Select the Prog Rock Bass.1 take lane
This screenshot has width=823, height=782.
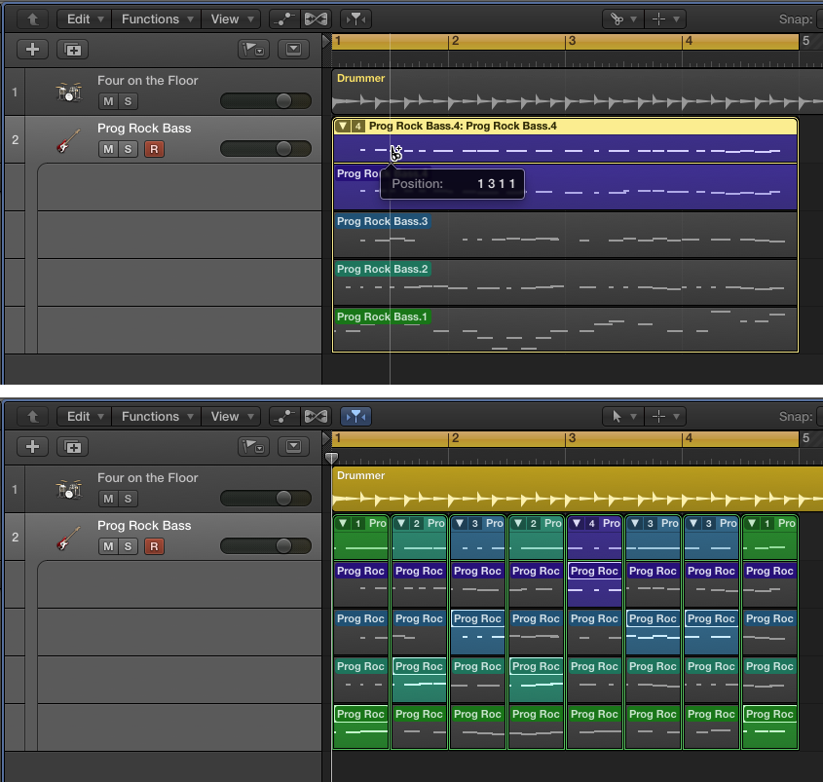click(565, 329)
